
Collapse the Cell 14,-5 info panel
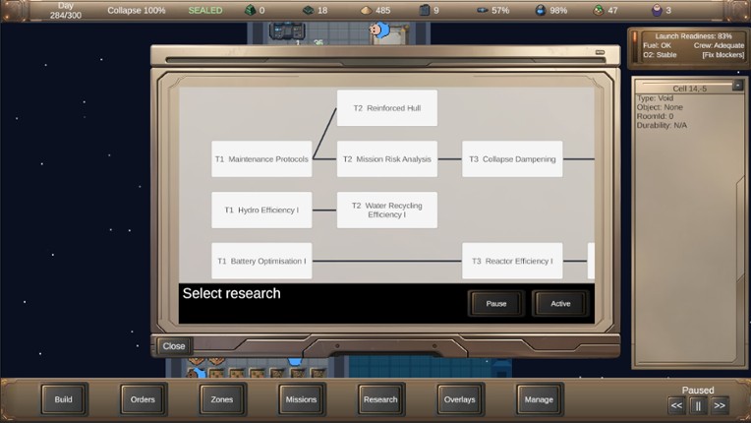737,87
